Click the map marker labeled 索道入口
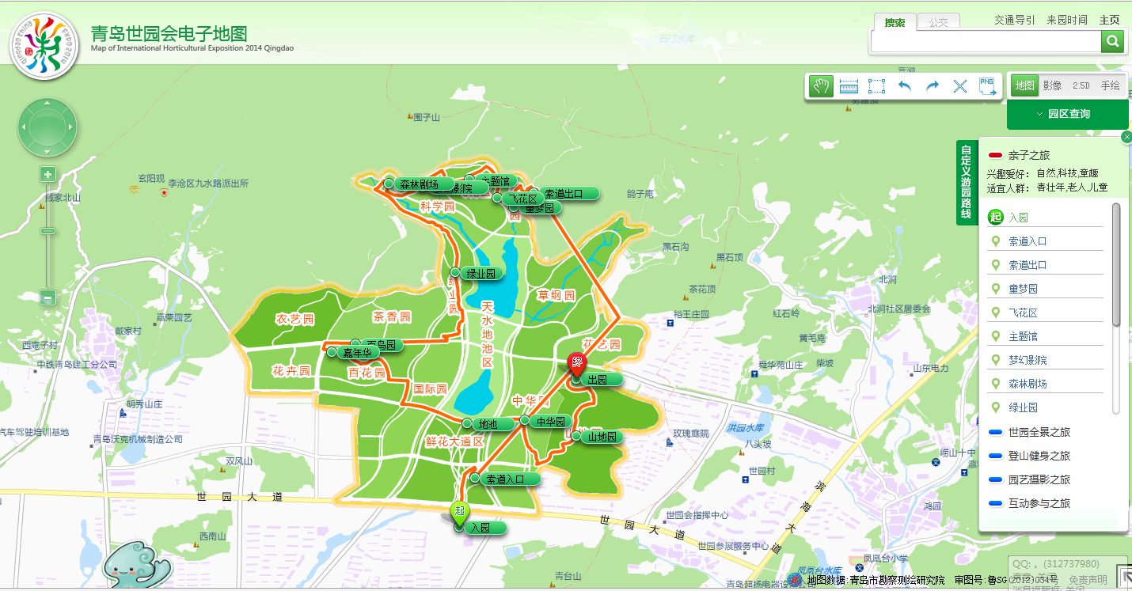The height and width of the screenshot is (591, 1132). pyautogui.click(x=504, y=479)
